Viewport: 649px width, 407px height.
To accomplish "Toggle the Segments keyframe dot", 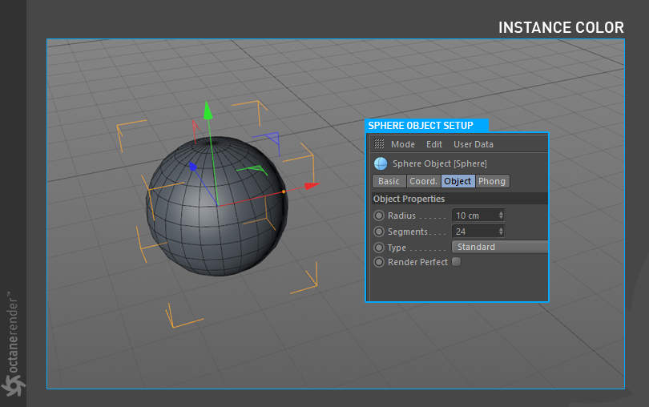I will pyautogui.click(x=379, y=232).
